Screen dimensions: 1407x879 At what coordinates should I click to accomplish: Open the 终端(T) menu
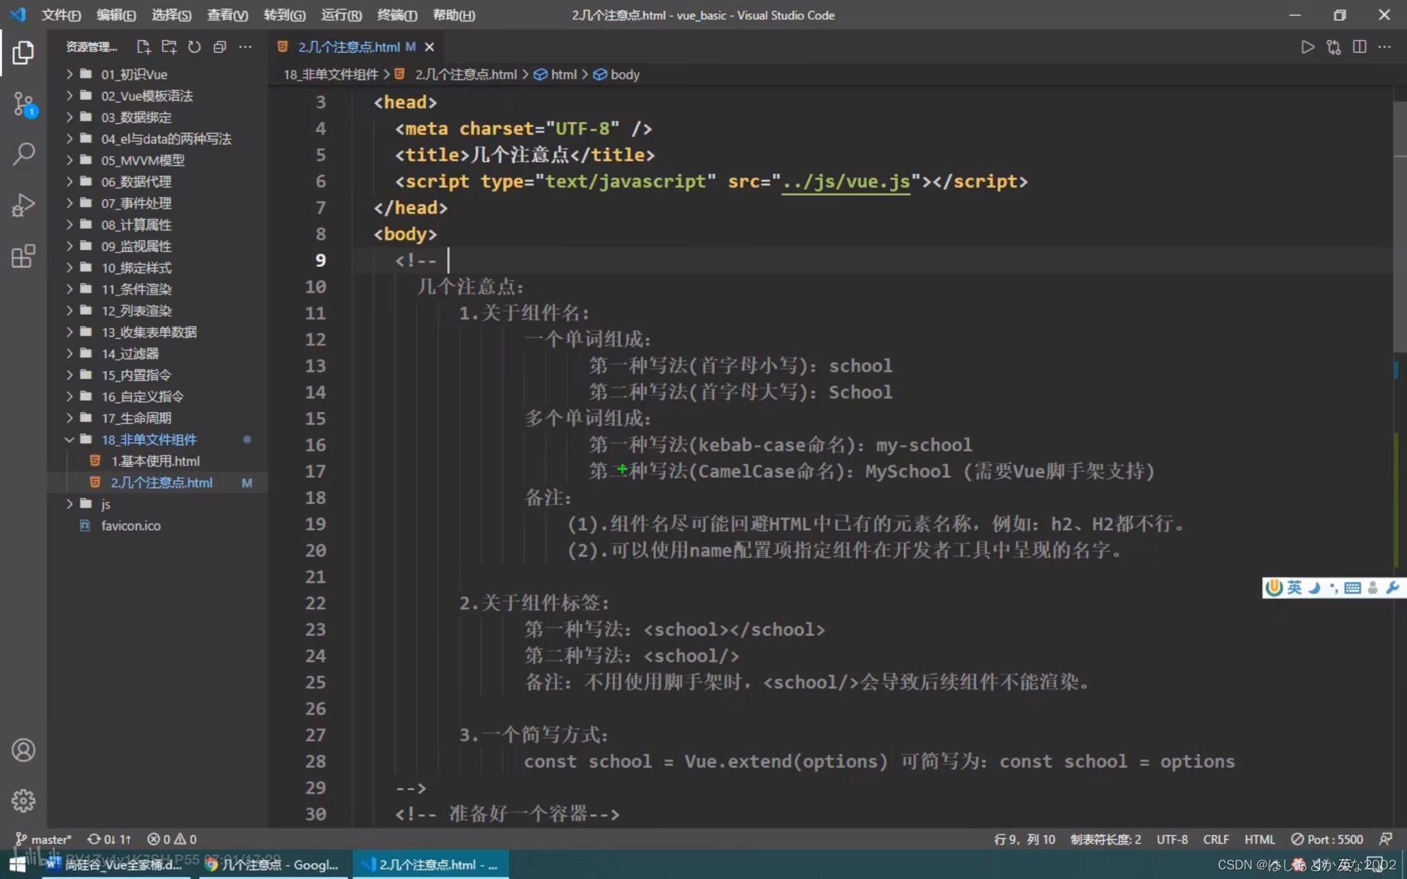point(396,15)
